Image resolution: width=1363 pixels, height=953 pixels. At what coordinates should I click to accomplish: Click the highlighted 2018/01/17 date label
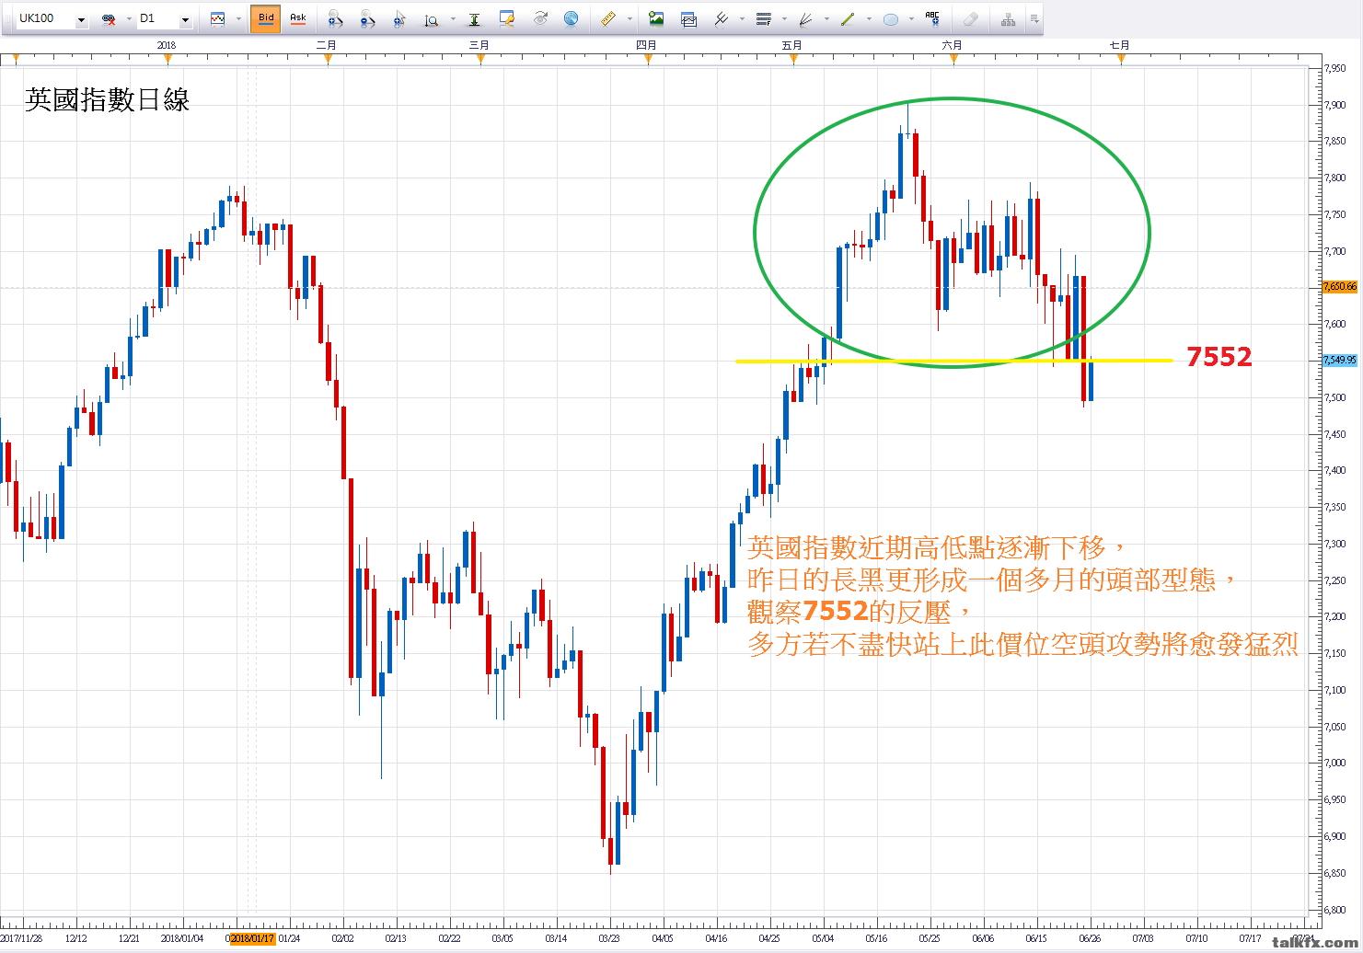click(252, 938)
